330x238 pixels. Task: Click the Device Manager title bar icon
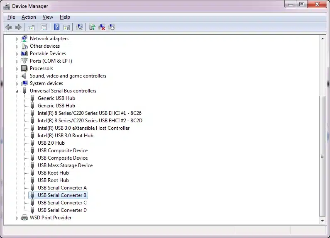pos(7,6)
